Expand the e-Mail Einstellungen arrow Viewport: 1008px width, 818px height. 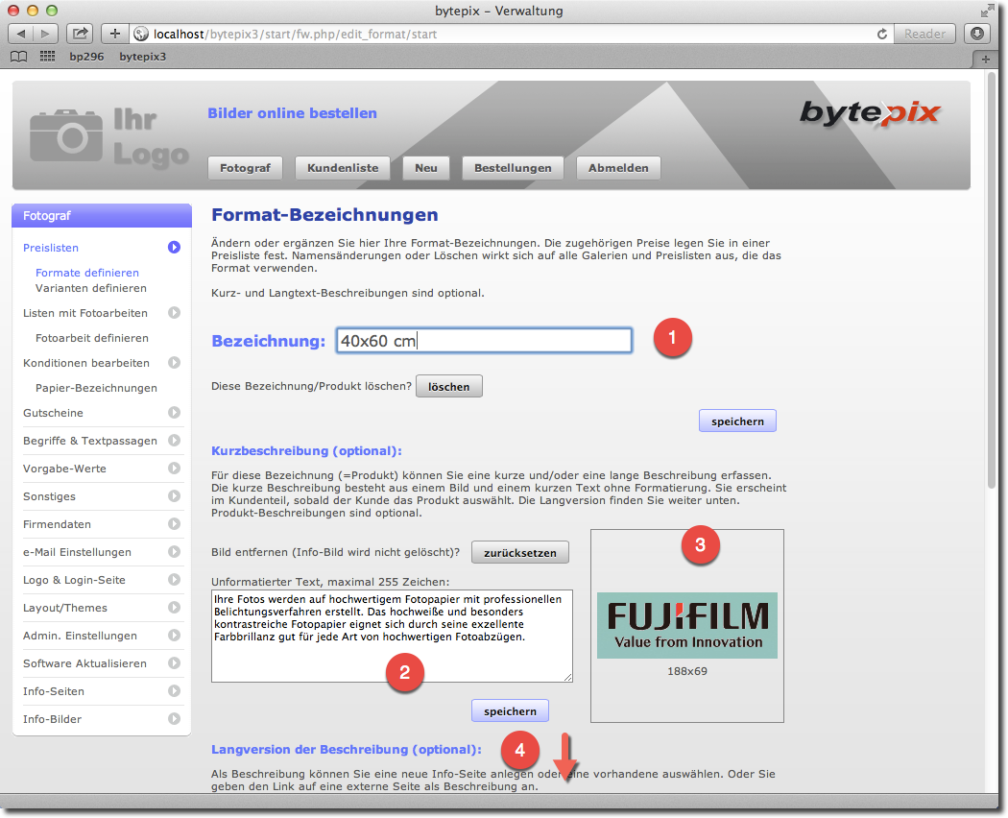tap(174, 552)
